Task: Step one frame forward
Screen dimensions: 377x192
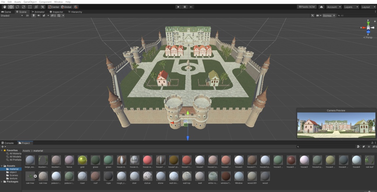Action: (191, 7)
